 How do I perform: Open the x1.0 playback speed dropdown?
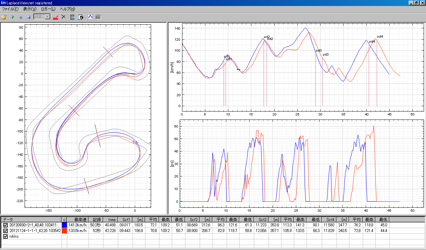point(47,17)
